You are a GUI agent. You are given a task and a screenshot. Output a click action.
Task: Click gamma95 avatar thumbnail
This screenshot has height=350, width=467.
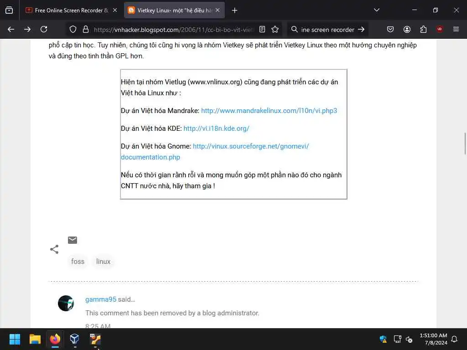[66, 303]
